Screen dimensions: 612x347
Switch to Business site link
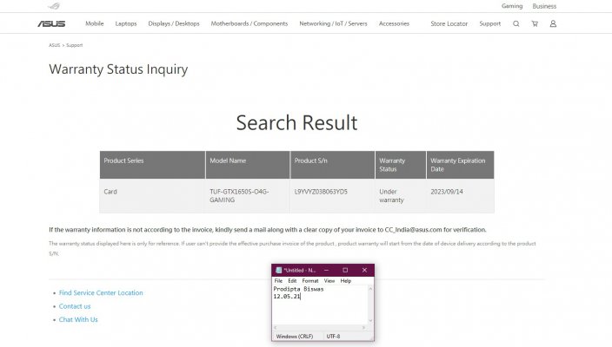pos(544,6)
